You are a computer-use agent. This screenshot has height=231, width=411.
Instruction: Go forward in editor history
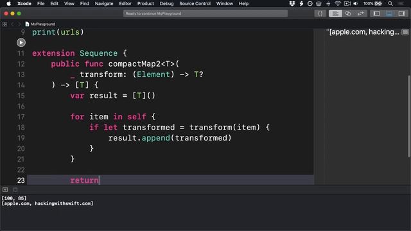pos(19,24)
